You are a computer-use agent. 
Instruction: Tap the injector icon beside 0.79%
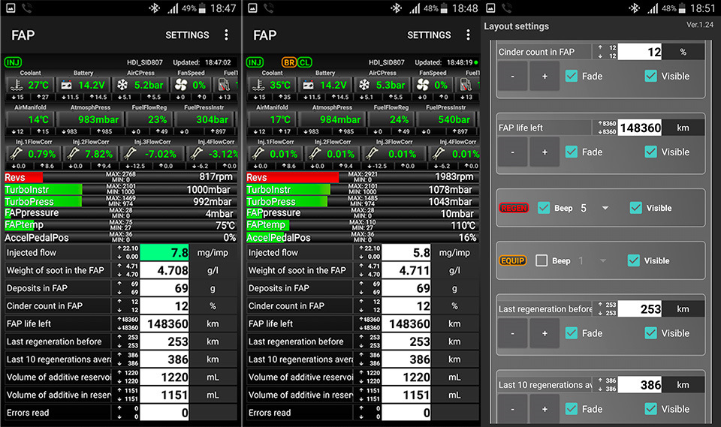click(17, 154)
